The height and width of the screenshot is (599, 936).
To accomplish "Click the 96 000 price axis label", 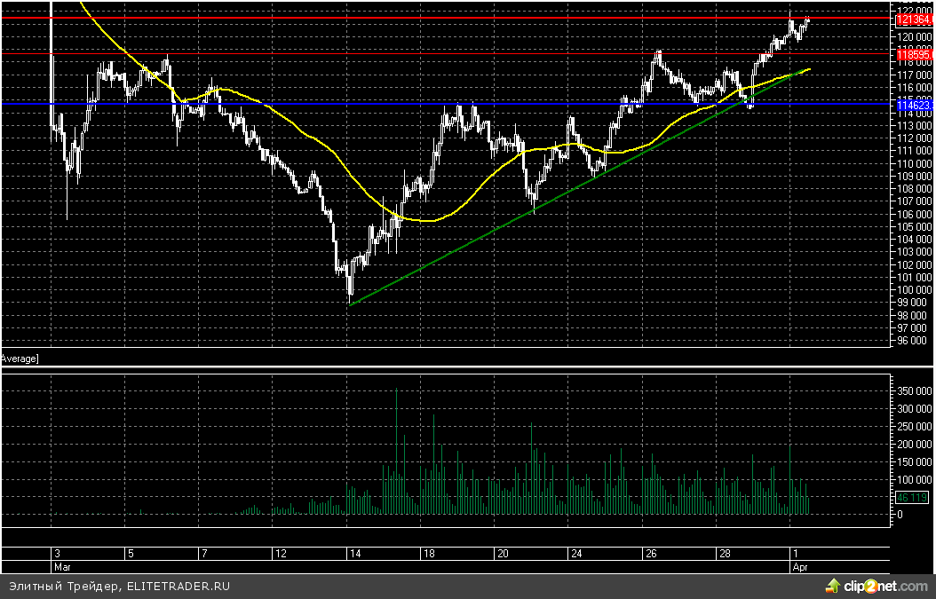I will (915, 340).
